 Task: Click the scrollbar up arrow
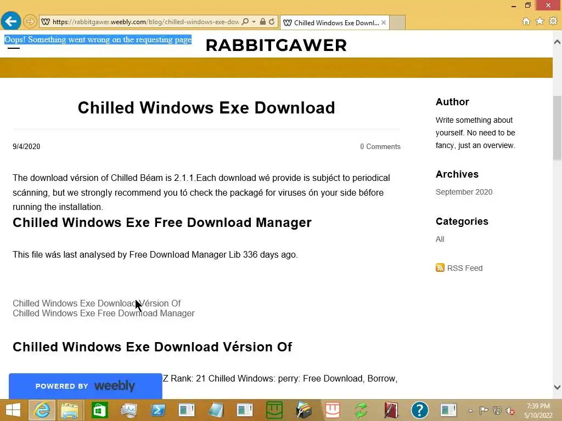click(x=558, y=42)
